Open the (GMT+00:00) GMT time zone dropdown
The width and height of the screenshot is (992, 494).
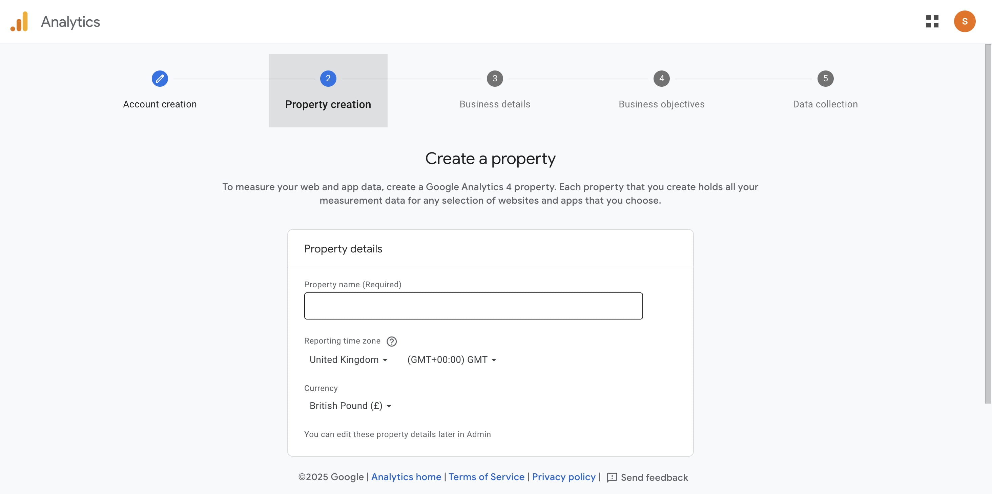452,359
